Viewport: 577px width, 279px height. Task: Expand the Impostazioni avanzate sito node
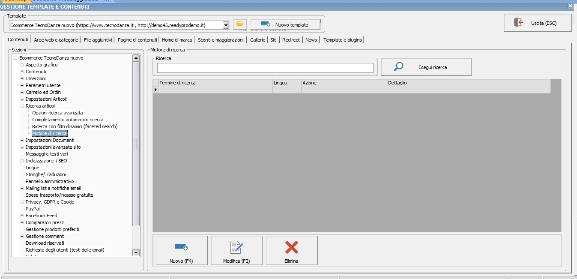(x=22, y=147)
